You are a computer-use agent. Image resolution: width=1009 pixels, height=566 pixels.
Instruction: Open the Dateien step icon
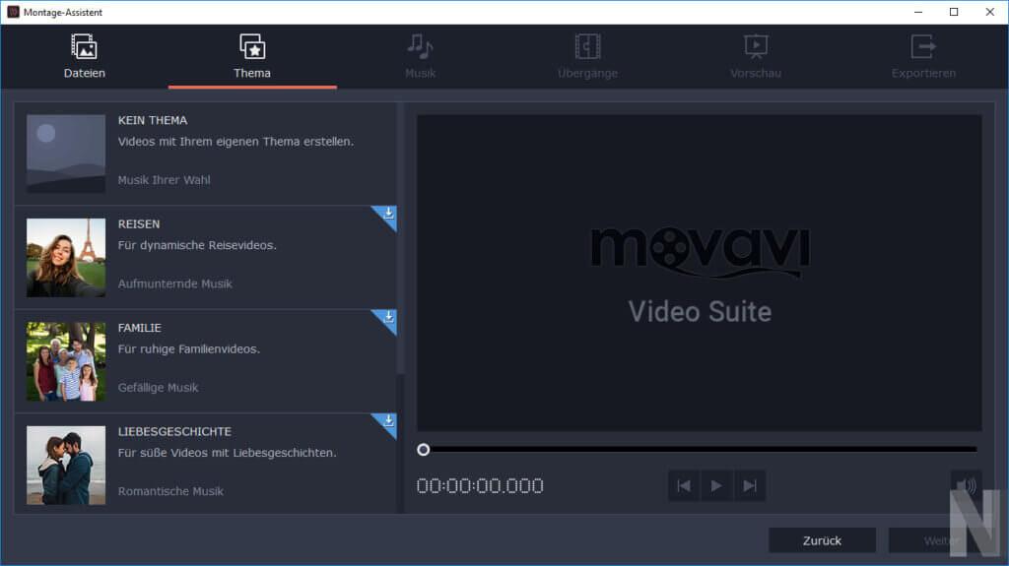pyautogui.click(x=85, y=47)
